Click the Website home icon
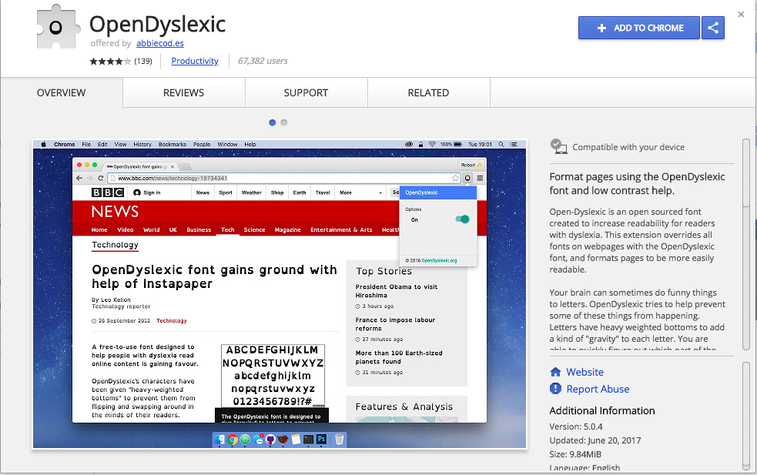The image size is (757, 475). pos(556,372)
